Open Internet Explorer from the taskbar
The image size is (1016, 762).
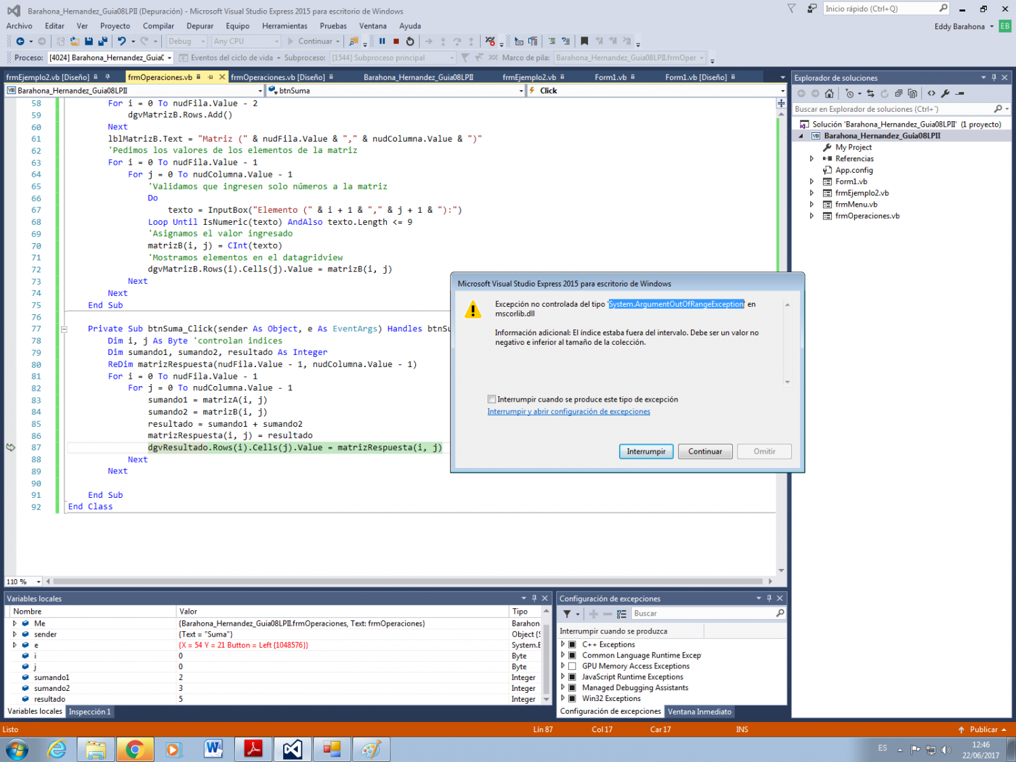[x=57, y=749]
